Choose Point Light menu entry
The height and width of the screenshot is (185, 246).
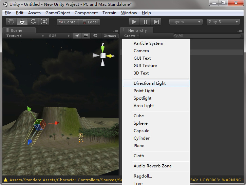(156, 91)
